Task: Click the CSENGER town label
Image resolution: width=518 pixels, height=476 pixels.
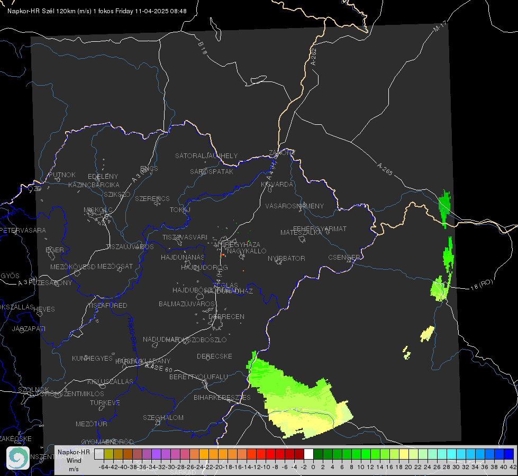Action: coord(344,258)
